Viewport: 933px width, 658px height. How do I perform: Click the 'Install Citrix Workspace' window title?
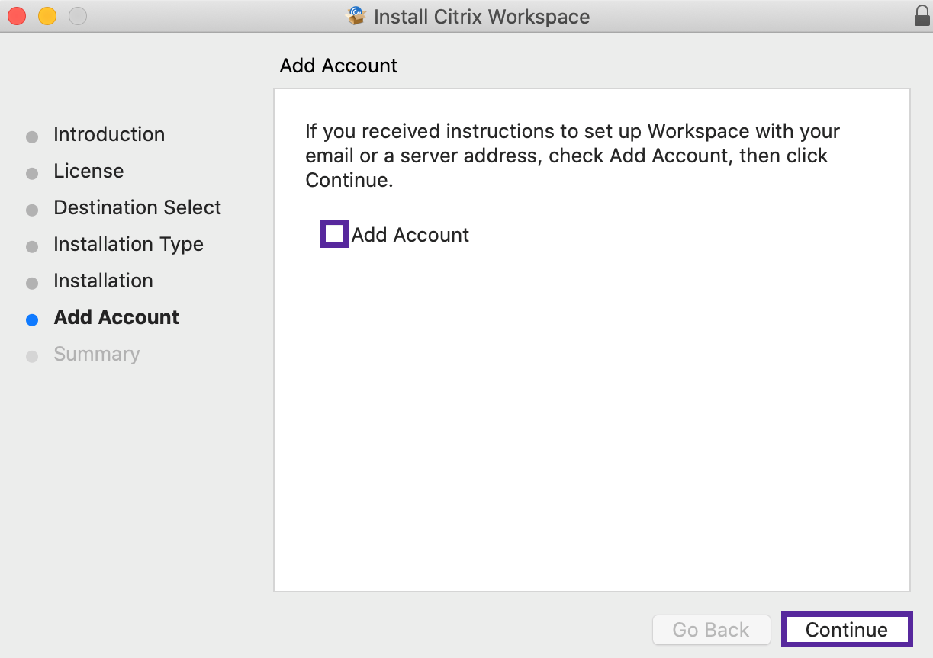(482, 17)
